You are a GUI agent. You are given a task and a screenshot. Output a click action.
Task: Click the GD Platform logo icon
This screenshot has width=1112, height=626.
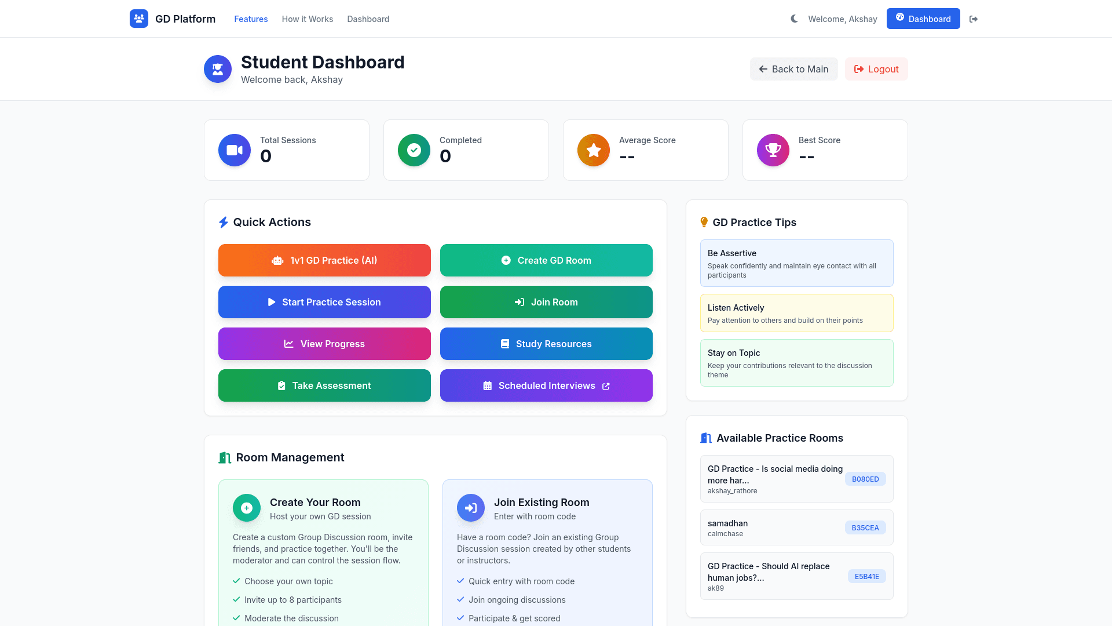[139, 19]
